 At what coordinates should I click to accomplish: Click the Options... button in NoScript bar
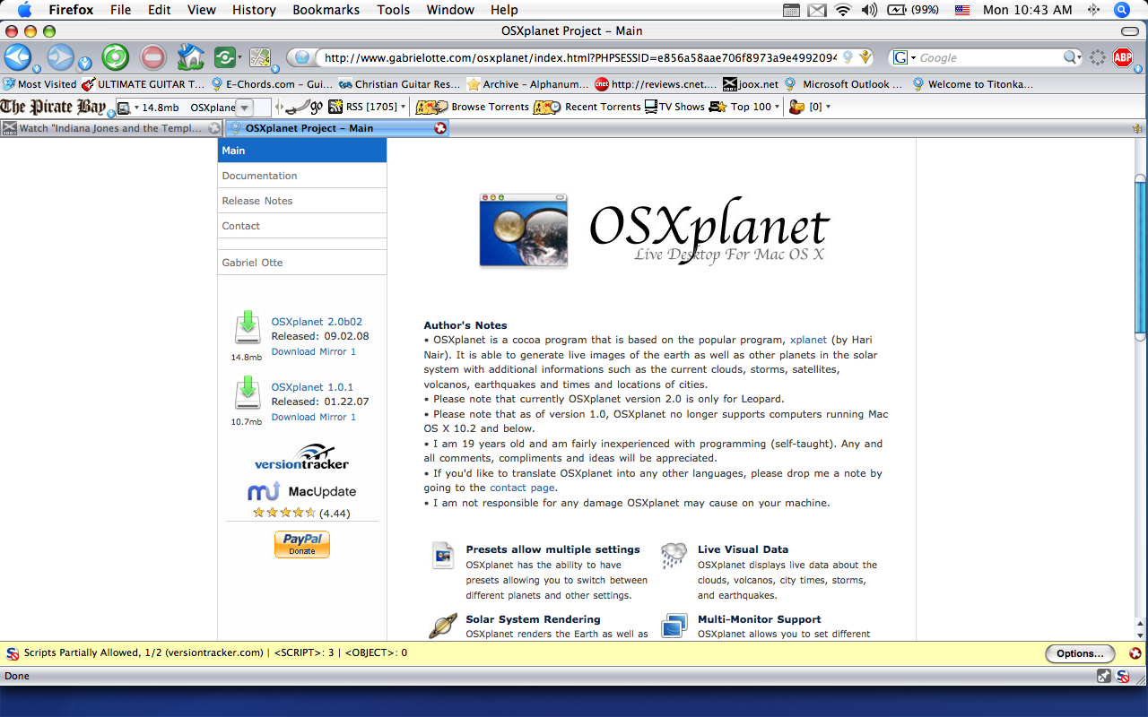click(x=1080, y=653)
